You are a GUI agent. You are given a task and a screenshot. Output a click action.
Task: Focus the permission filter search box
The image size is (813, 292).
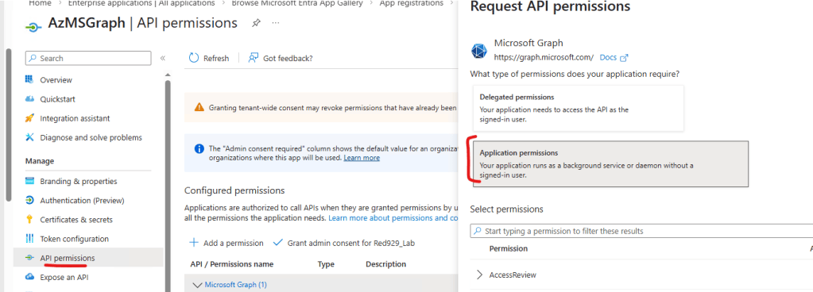[641, 231]
